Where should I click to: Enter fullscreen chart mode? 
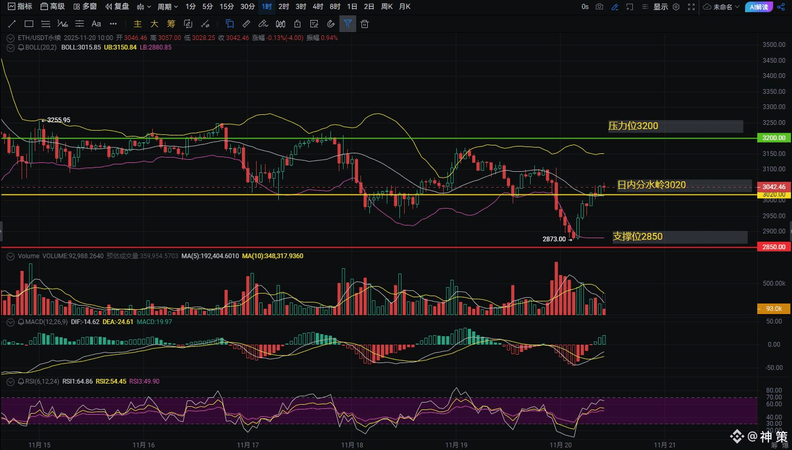pos(691,7)
